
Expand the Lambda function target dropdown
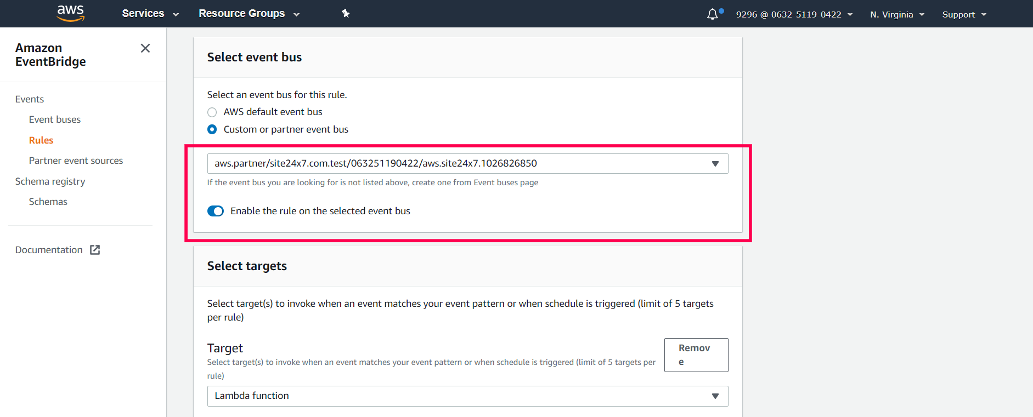coord(467,396)
